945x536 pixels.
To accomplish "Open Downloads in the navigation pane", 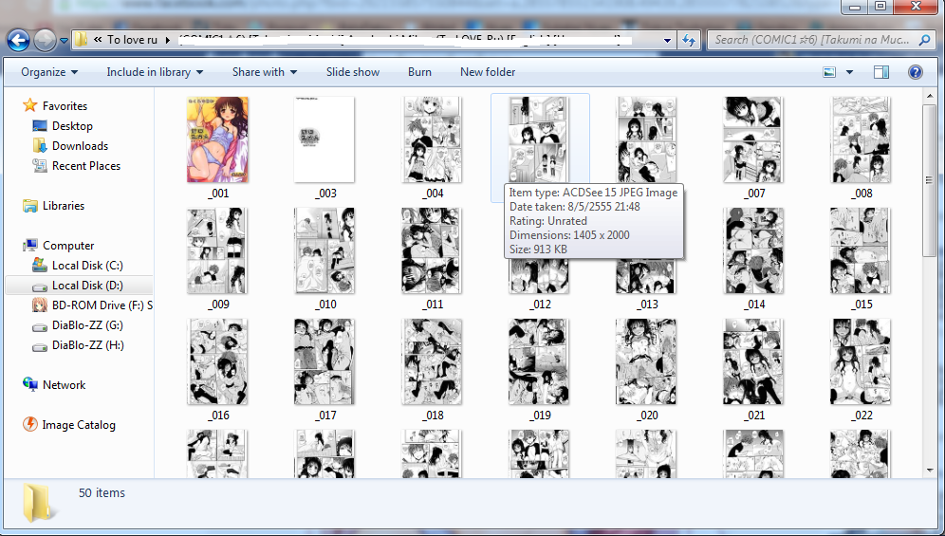I will pos(80,145).
